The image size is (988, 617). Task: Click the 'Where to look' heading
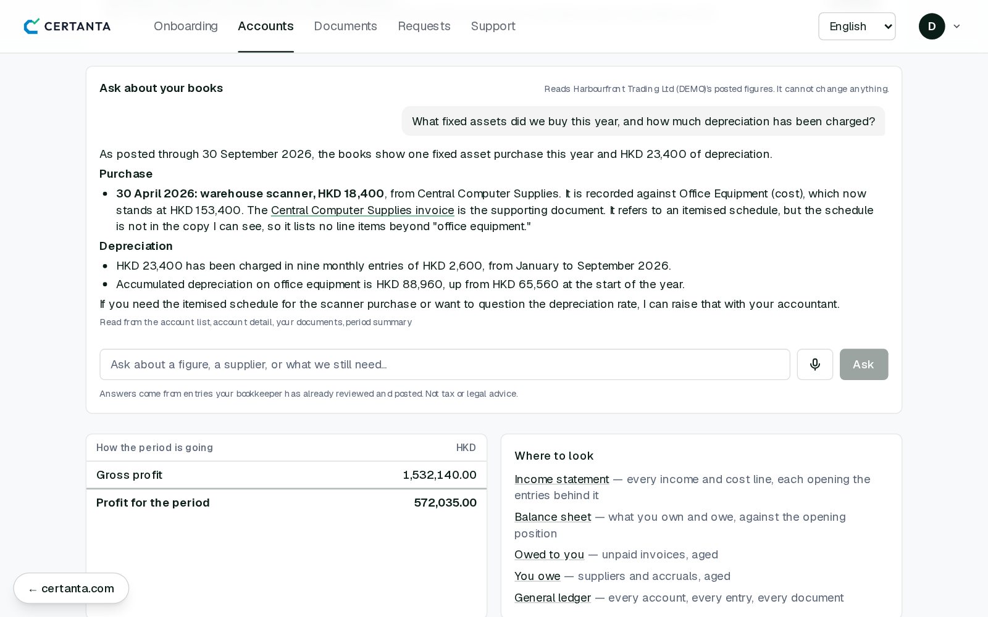(x=553, y=455)
